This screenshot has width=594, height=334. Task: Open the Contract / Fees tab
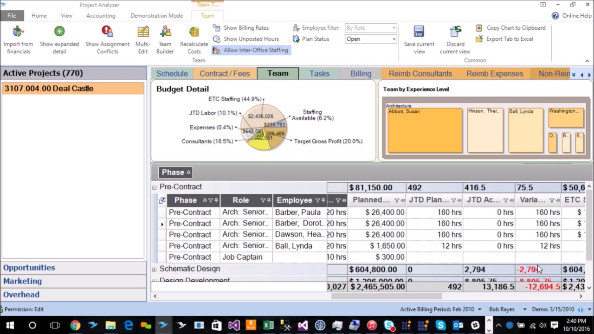(x=225, y=74)
